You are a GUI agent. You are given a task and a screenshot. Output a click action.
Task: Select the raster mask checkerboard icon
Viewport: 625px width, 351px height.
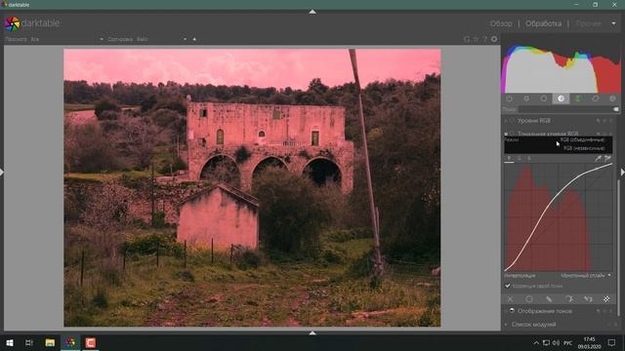pyautogui.click(x=606, y=299)
